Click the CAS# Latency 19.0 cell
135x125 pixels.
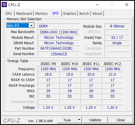(70, 74)
